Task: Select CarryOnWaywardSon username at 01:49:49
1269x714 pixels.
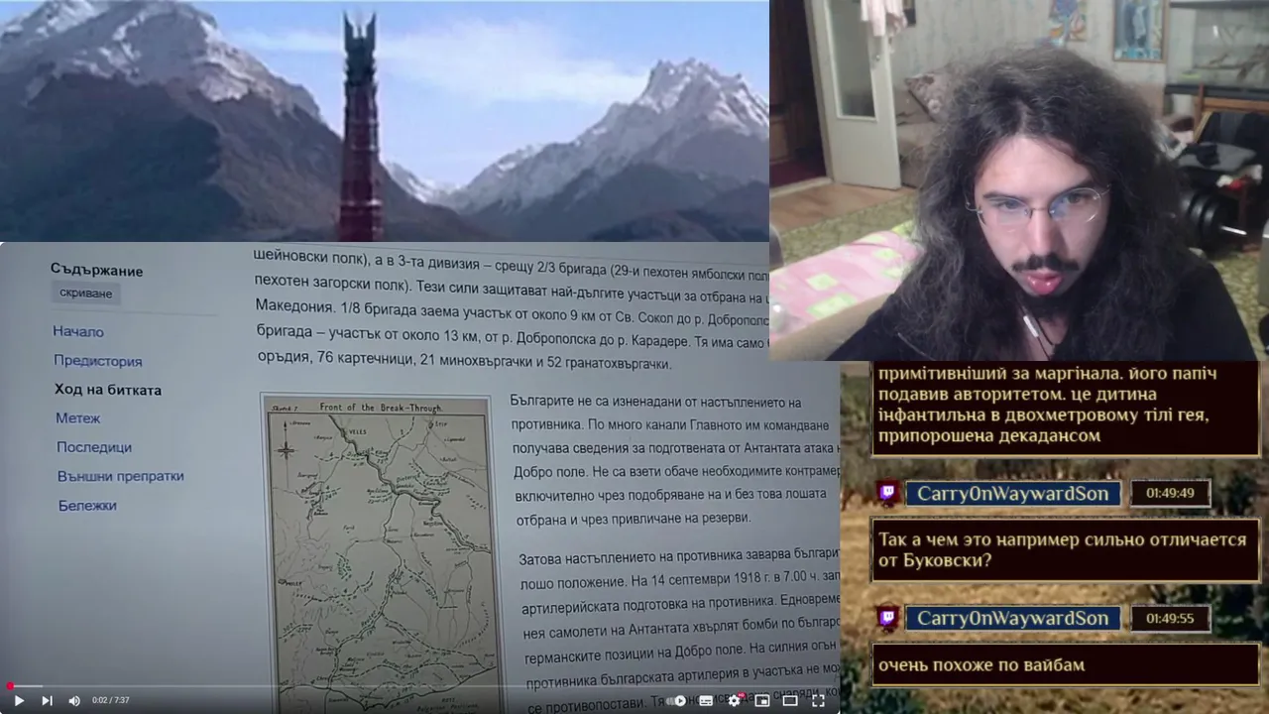Action: pos(1013,493)
